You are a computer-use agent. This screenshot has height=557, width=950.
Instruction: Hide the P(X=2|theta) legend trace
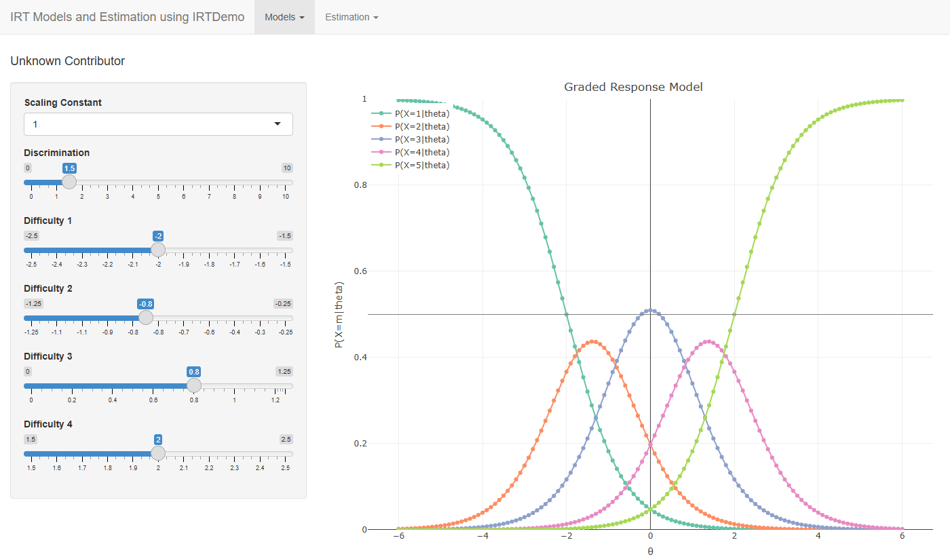click(411, 127)
